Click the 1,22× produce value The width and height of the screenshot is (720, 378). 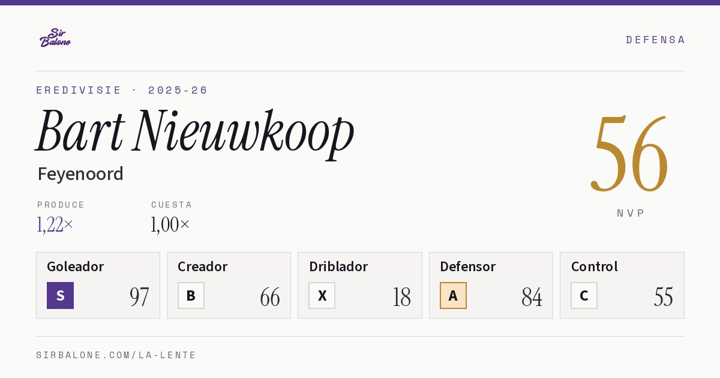pos(55,224)
